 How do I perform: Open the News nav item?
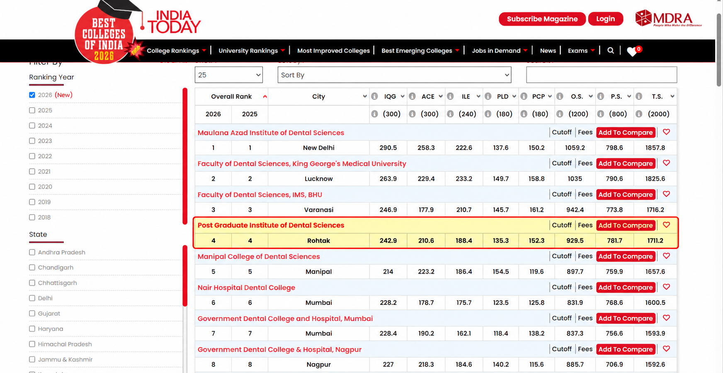pos(548,50)
